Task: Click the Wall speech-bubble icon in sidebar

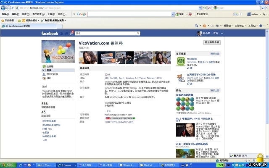Action: pyautogui.click(x=44, y=66)
